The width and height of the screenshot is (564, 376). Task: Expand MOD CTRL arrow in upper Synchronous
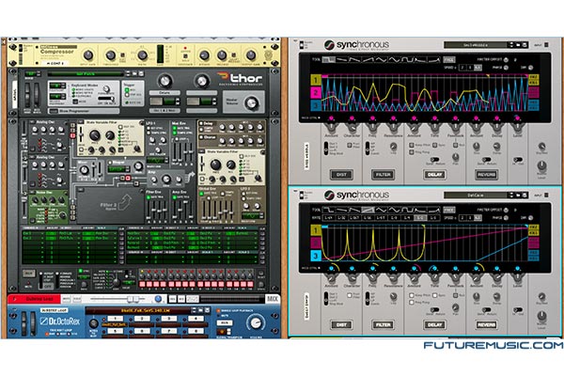319,118
